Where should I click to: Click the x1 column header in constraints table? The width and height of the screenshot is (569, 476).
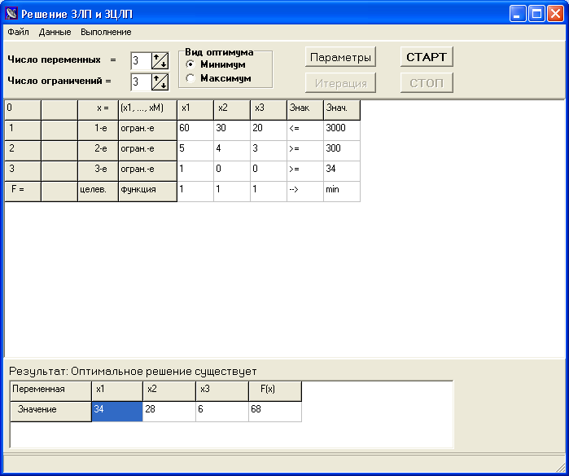coord(195,110)
